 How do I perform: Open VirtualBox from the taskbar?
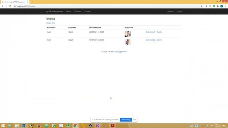click(x=90, y=126)
